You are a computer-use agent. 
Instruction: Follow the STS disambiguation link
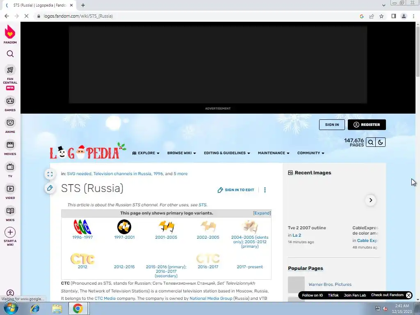(x=203, y=205)
